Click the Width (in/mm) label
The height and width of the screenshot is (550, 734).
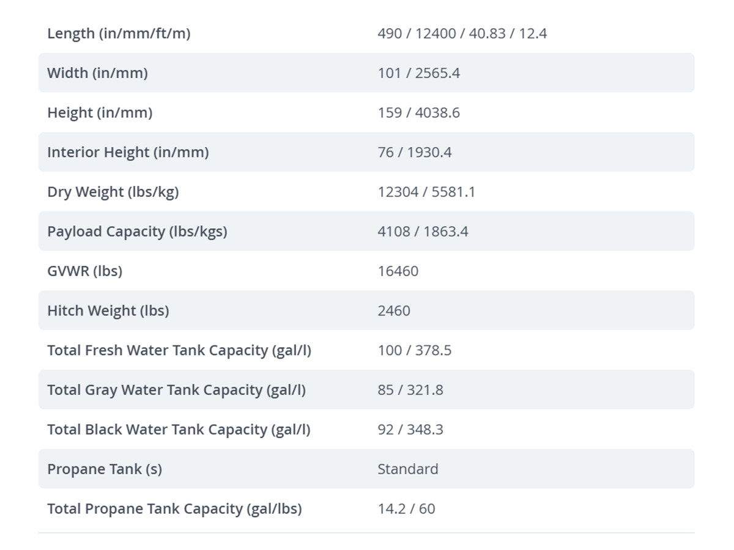[97, 73]
